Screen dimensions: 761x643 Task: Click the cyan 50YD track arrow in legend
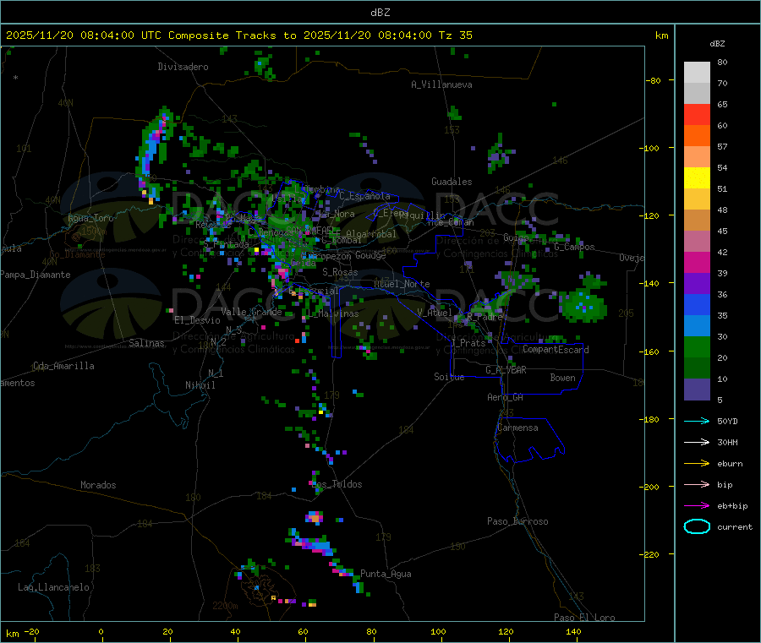point(697,421)
